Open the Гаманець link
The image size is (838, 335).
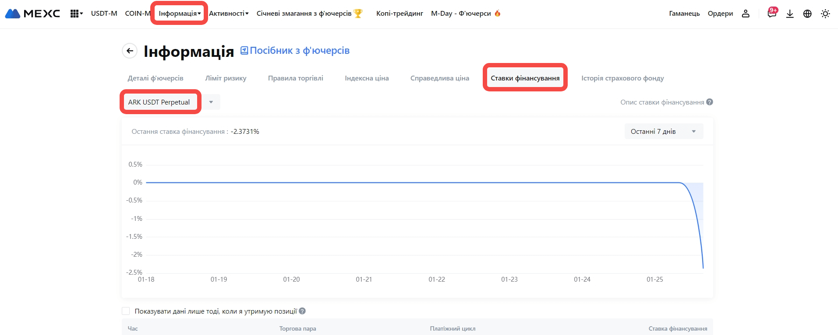(x=684, y=14)
